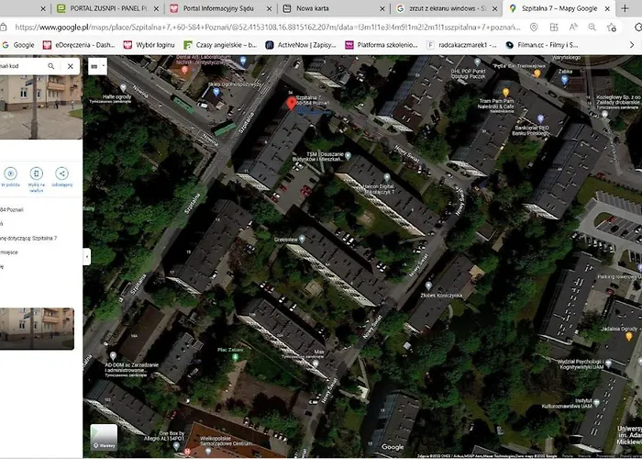Click the 'Udostępnij' share icon
This screenshot has width=642, height=459.
[x=62, y=174]
